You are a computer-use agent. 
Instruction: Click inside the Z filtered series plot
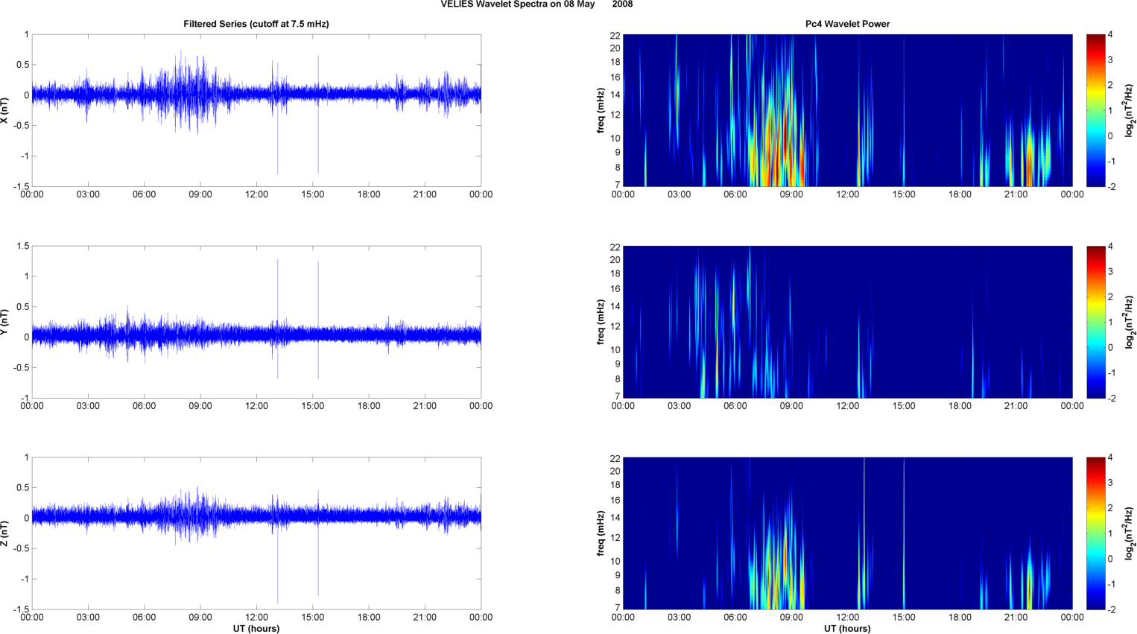click(x=256, y=533)
